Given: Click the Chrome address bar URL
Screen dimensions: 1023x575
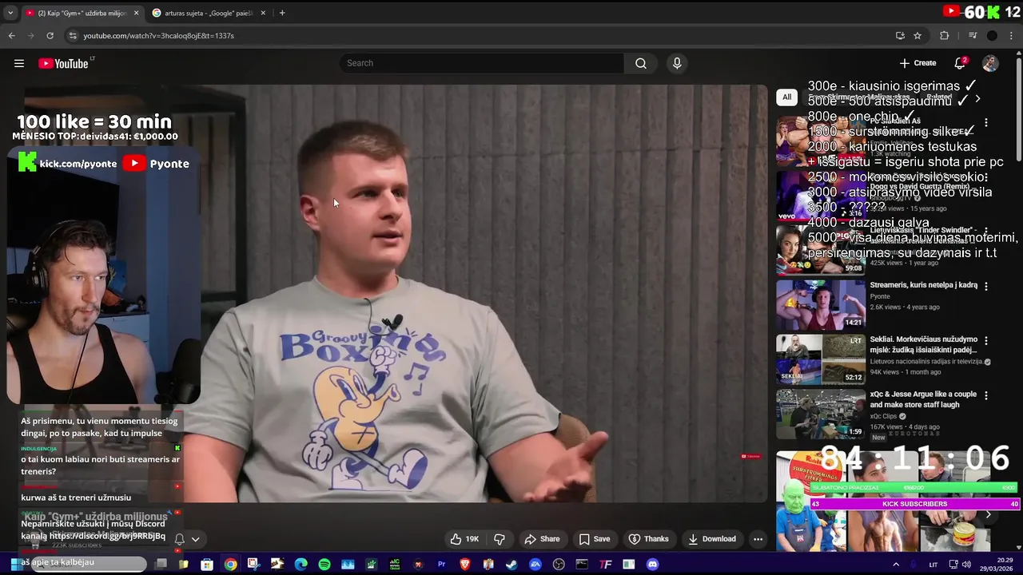Looking at the screenshot, I should [158, 35].
